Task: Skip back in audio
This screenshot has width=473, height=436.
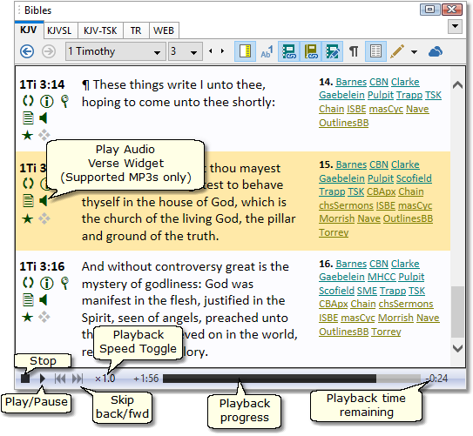Action: (60, 379)
